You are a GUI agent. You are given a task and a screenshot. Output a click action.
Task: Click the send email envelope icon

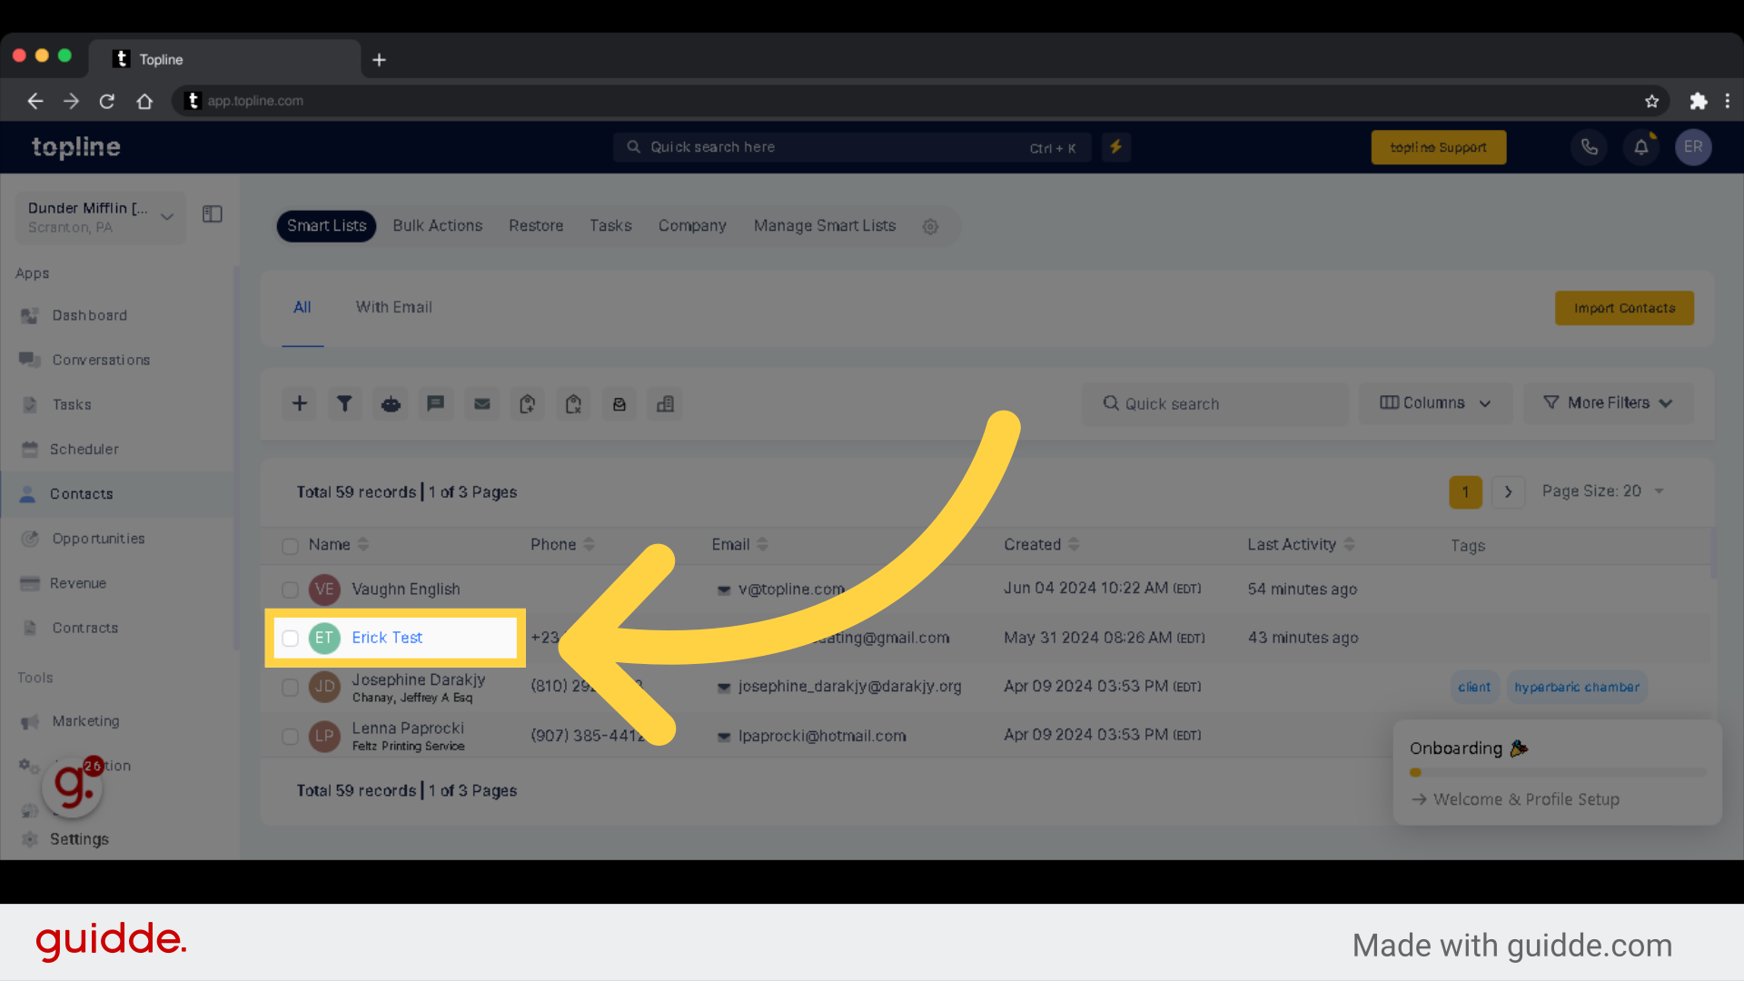[482, 403]
